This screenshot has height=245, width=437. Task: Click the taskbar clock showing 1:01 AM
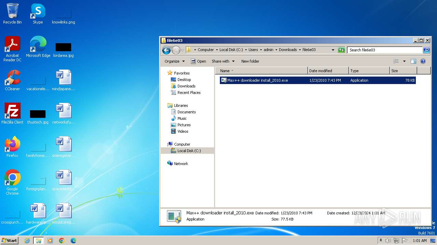tap(420, 241)
